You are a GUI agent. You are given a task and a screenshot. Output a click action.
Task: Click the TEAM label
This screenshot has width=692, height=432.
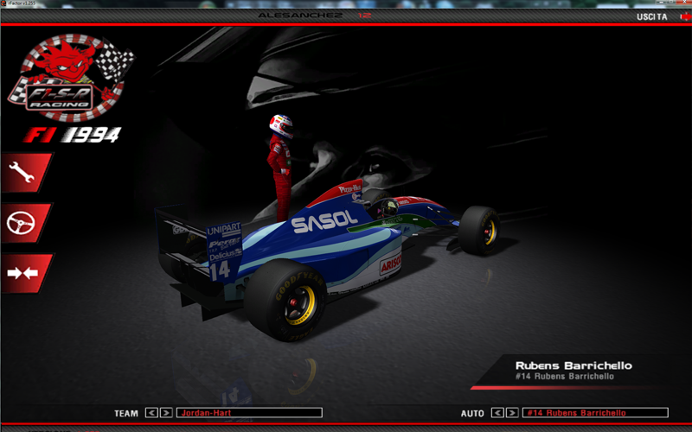(x=126, y=413)
